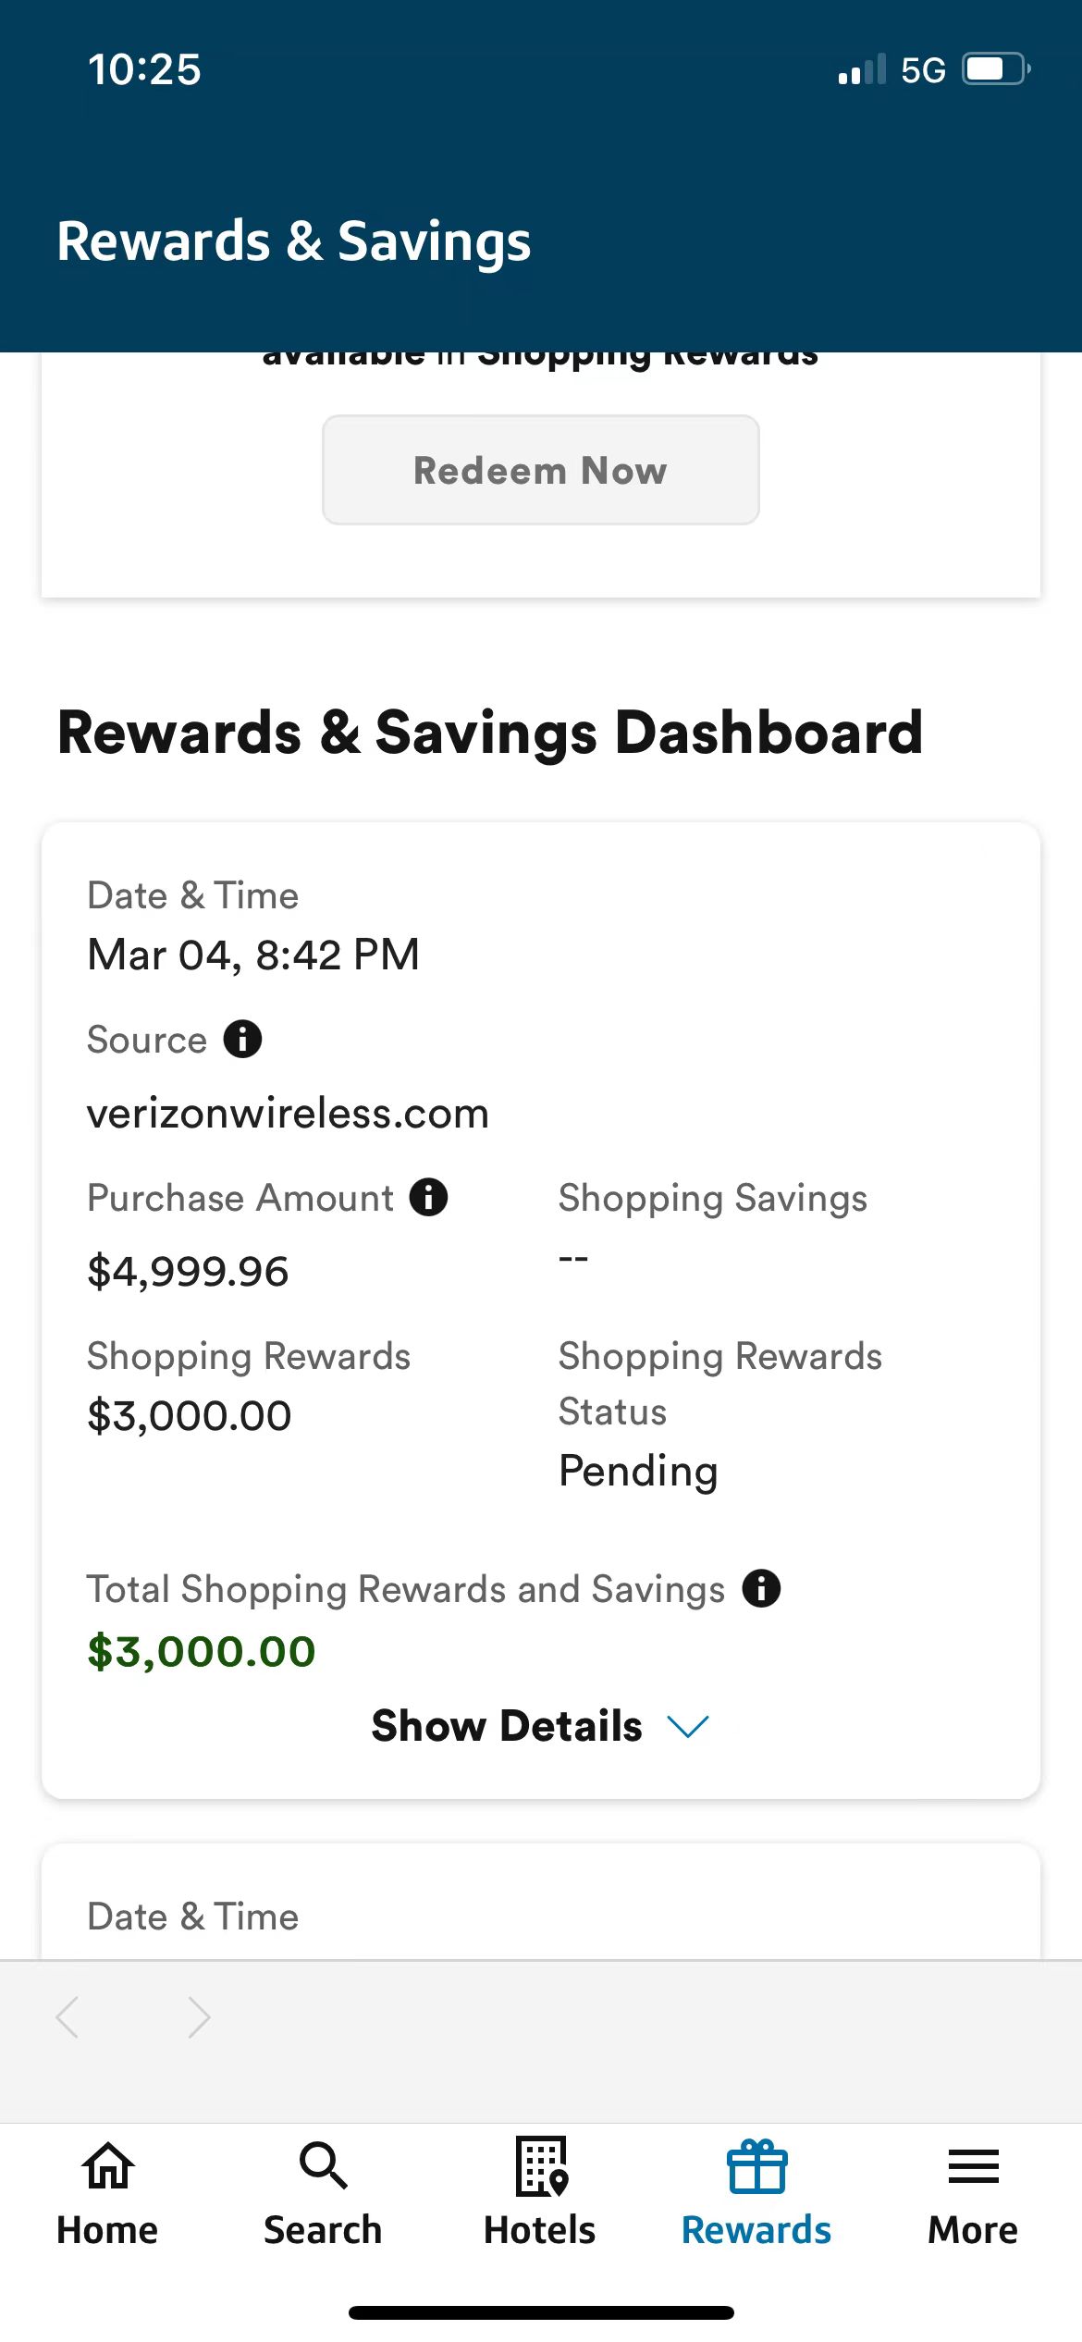The height and width of the screenshot is (2342, 1082).
Task: Tap the Rewards gift icon
Action: 756,2166
